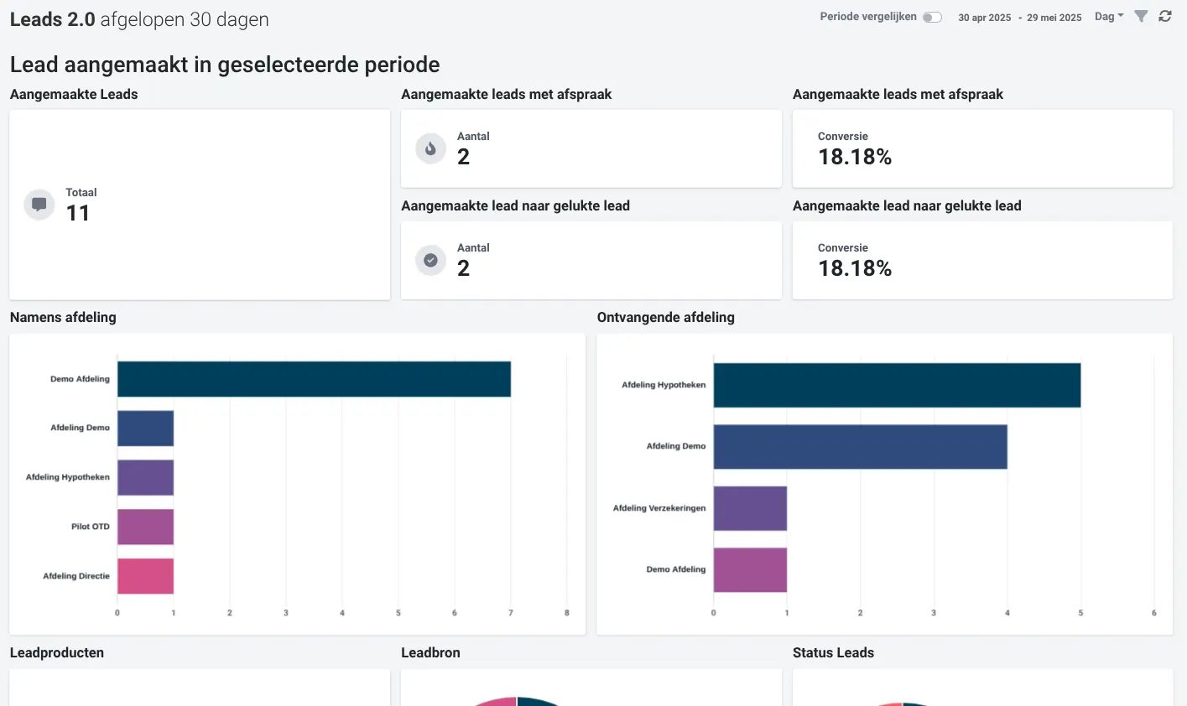Click the refresh icon in the header
The image size is (1187, 706).
coord(1165,17)
